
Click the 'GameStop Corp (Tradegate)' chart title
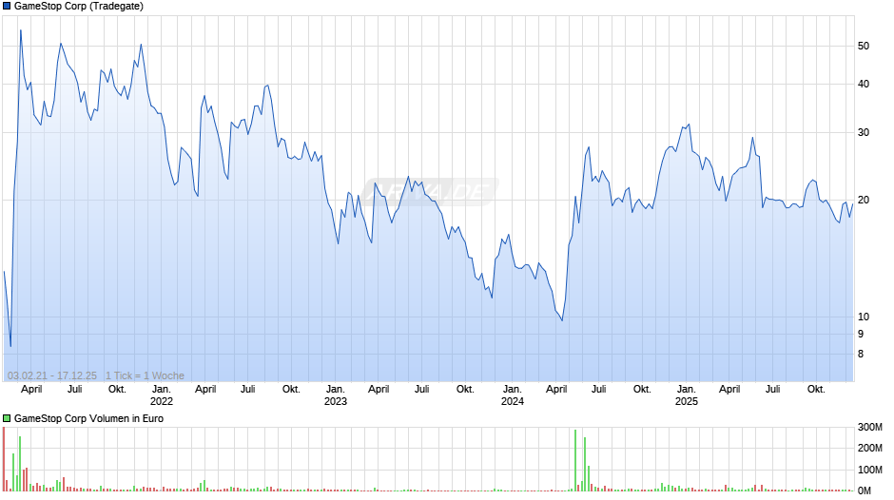(x=79, y=7)
